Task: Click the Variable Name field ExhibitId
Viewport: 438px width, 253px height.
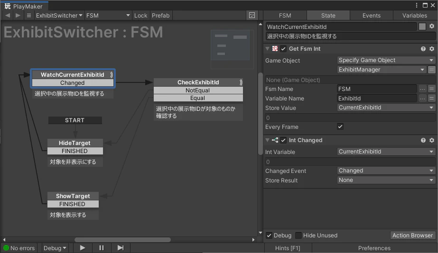Action: click(x=377, y=99)
